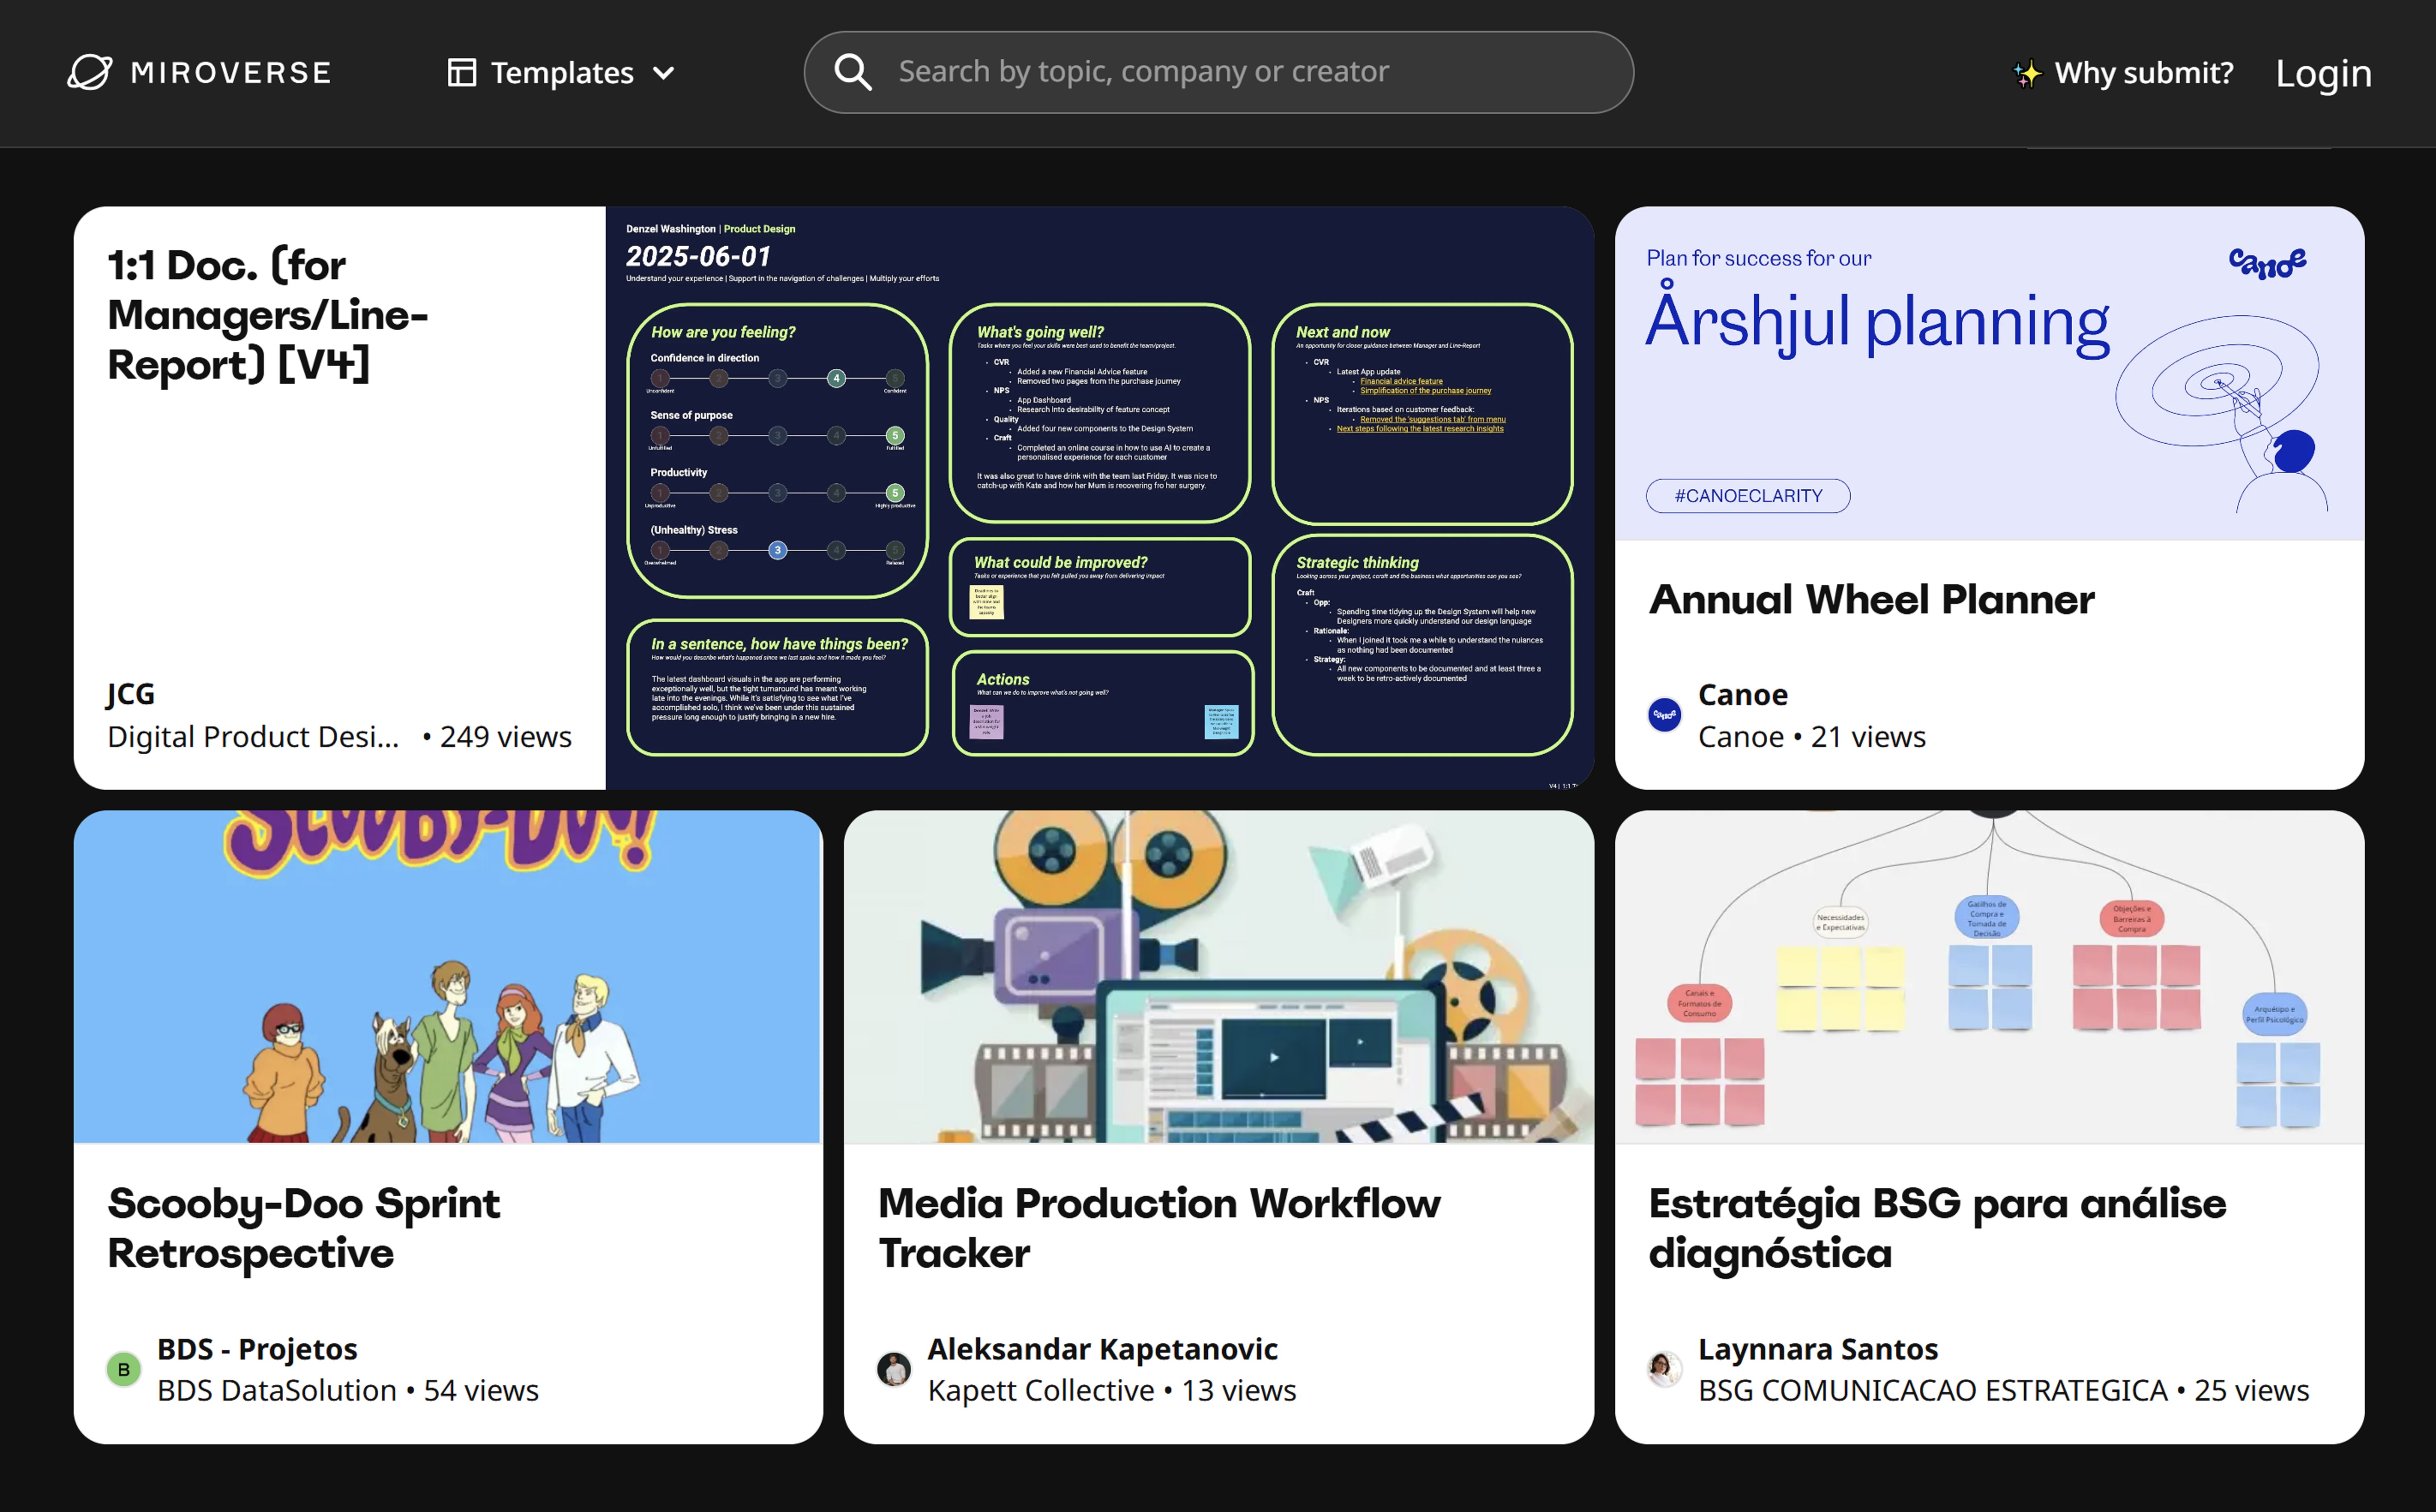Click the Canoe logo in thumbnail corner
Viewport: 2436px width, 1512px height.
pyautogui.click(x=2267, y=263)
